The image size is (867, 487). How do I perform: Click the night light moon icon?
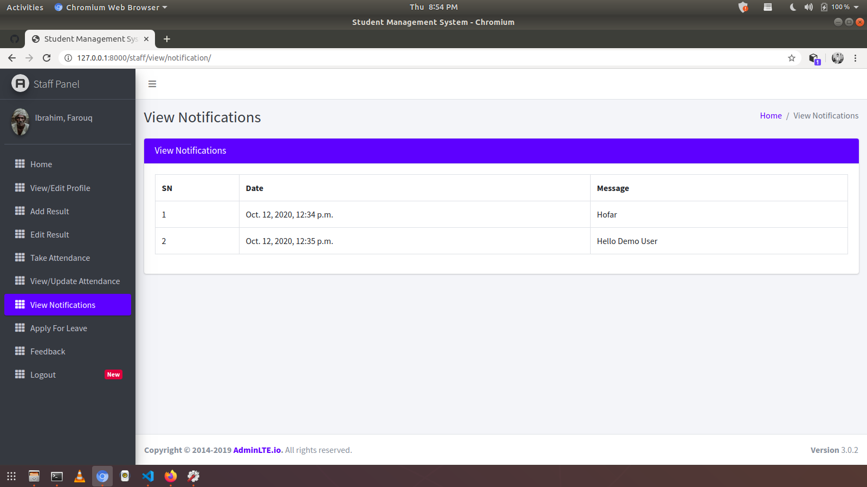tap(793, 7)
